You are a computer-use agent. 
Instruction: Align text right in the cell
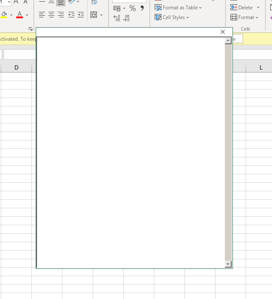(61, 15)
